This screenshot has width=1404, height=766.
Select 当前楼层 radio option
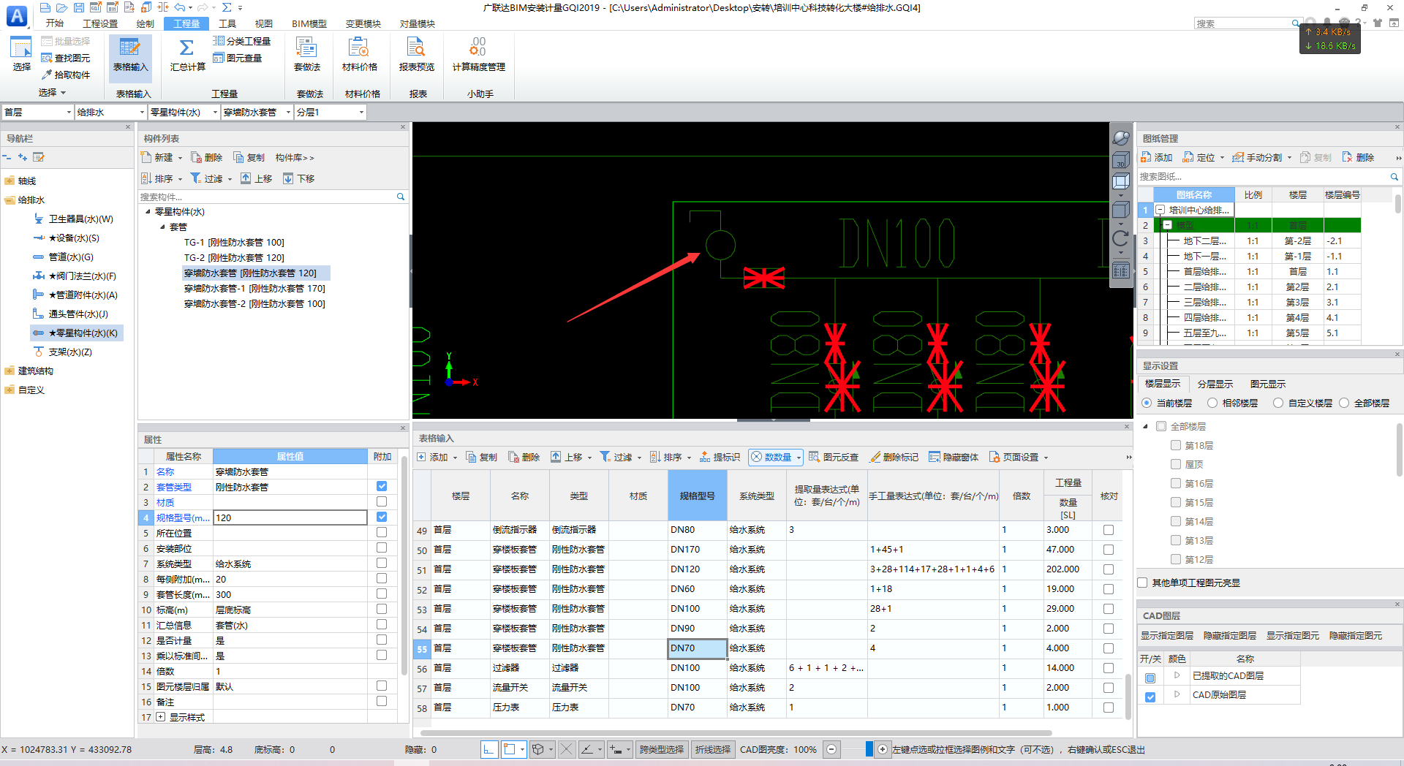click(x=1146, y=403)
